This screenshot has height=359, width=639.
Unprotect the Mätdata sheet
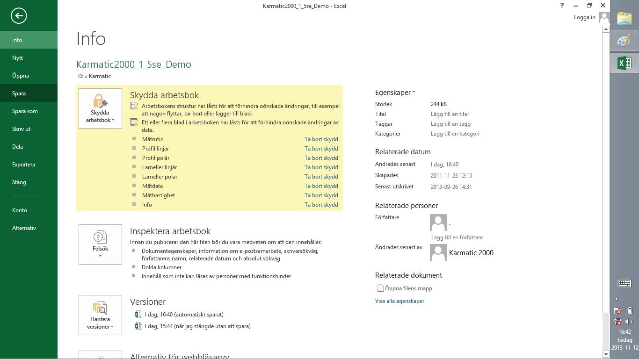321,186
